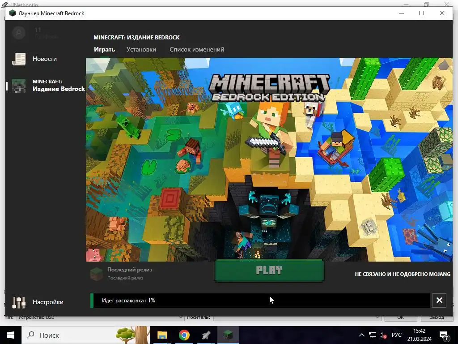
Task: Click OK button in UNetbootin window
Action: [400, 318]
